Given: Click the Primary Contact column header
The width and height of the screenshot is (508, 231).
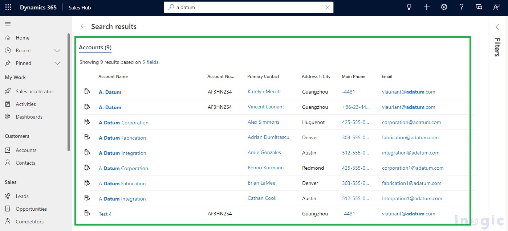Looking at the screenshot, I should (x=263, y=77).
